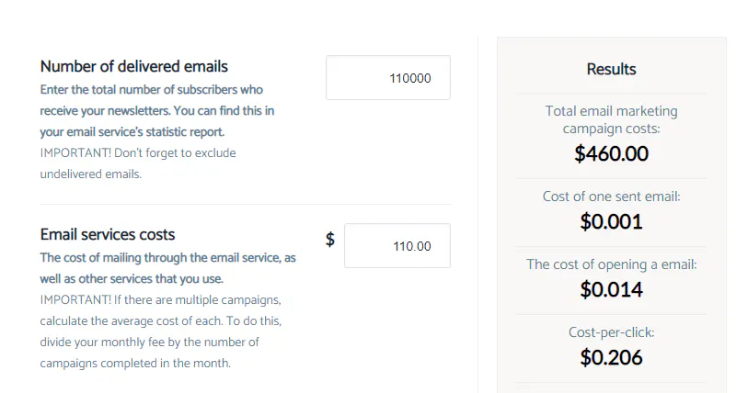This screenshot has width=736, height=393.
Task: Click the total number of subscribers description text
Action: (x=157, y=110)
